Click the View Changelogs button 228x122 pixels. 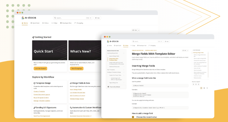(x=77, y=68)
